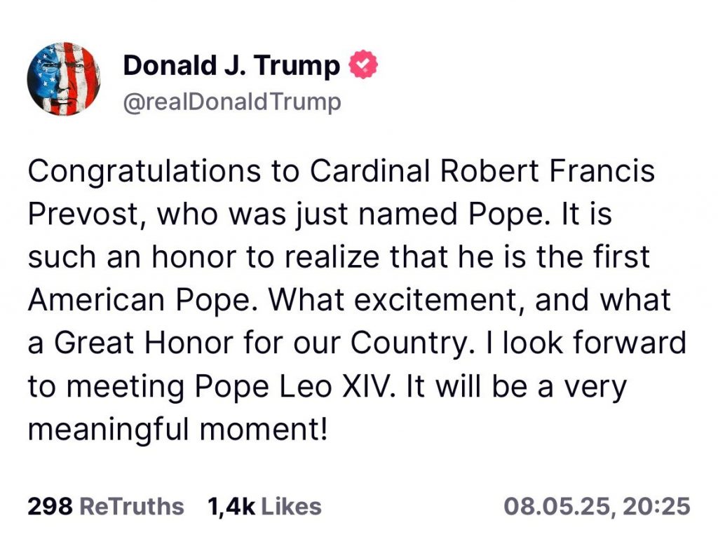View the 298 ReTruths count
The width and height of the screenshot is (718, 546).
pyautogui.click(x=106, y=507)
